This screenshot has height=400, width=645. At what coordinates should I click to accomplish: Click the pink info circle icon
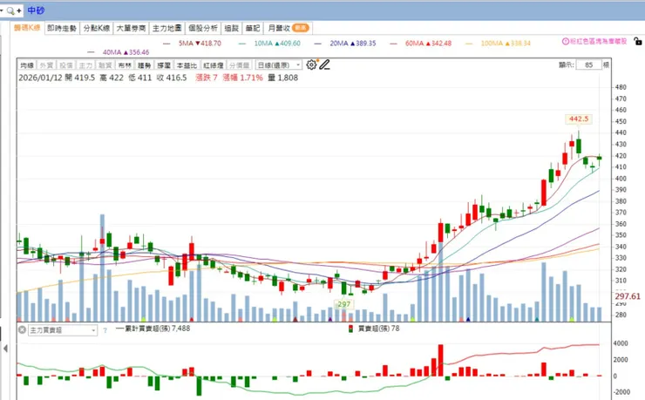click(x=565, y=42)
